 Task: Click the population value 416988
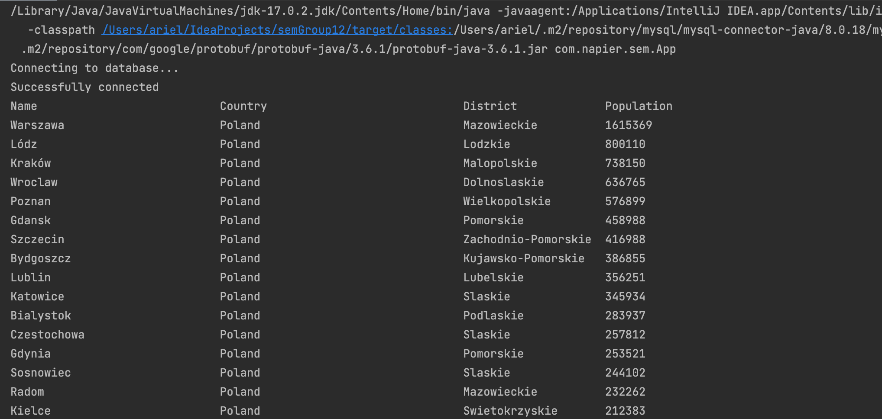pos(625,239)
